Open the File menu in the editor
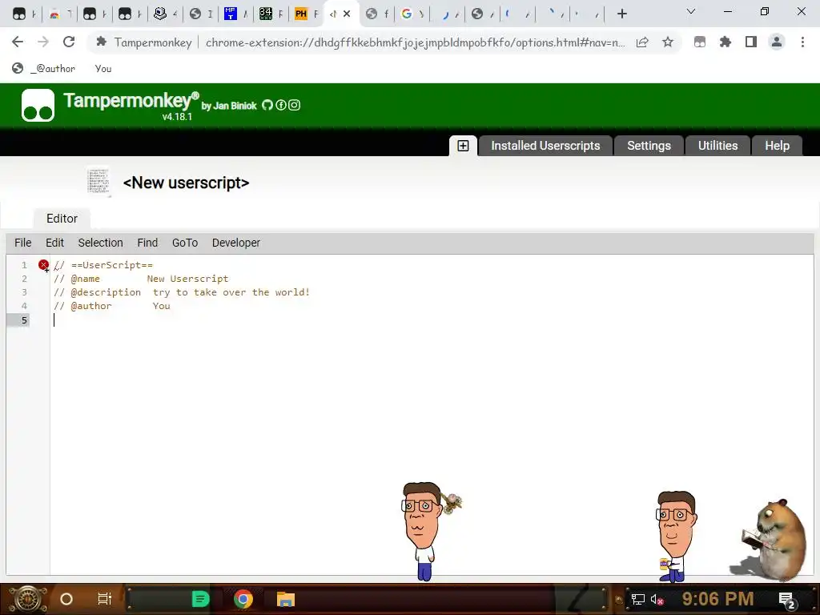The image size is (820, 615). (23, 243)
